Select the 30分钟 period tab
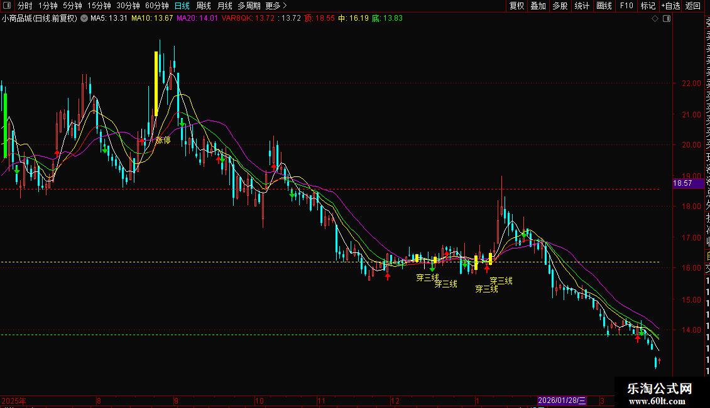The width and height of the screenshot is (710, 408). tap(128, 6)
